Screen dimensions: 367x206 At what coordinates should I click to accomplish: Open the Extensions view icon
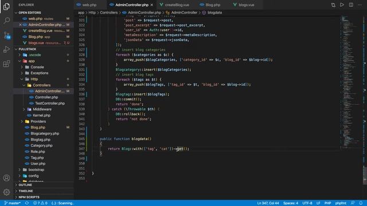[6, 64]
